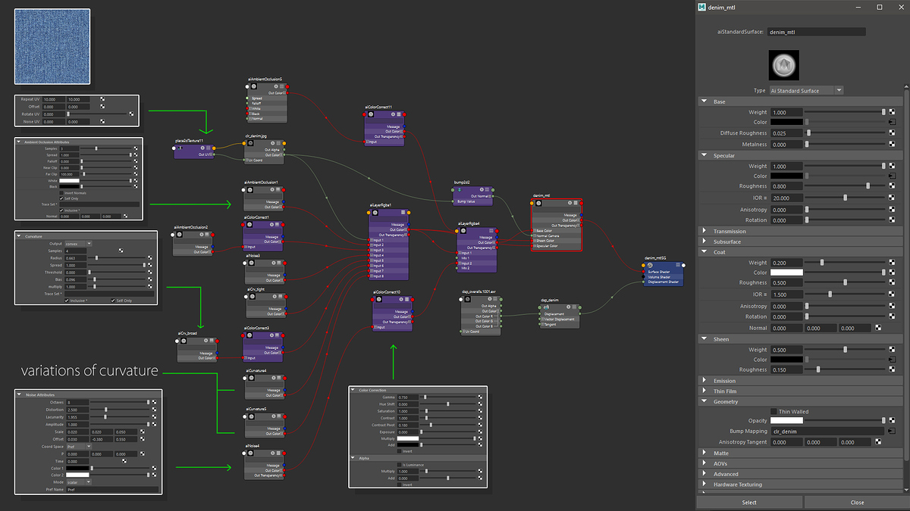
Task: Click the Metalness map checker icon
Action: pos(893,144)
